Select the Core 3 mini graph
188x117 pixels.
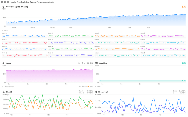(163, 36)
